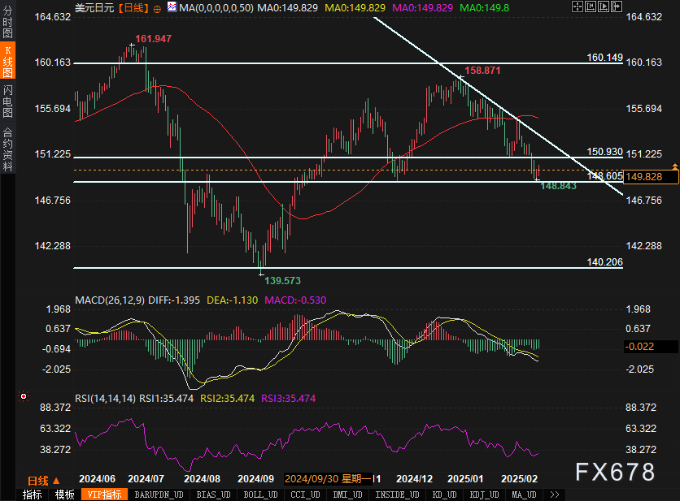Click the MACD(26,12,9) indicator label
680x501 pixels.
click(110, 300)
